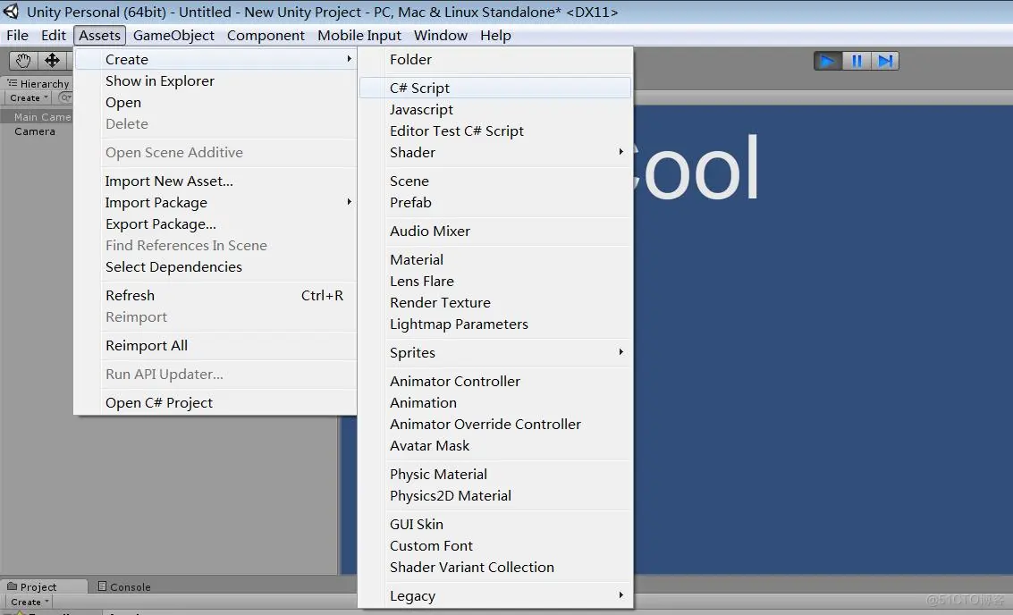Viewport: 1013px width, 615px height.
Task: Create a new Material
Action: 494,260
